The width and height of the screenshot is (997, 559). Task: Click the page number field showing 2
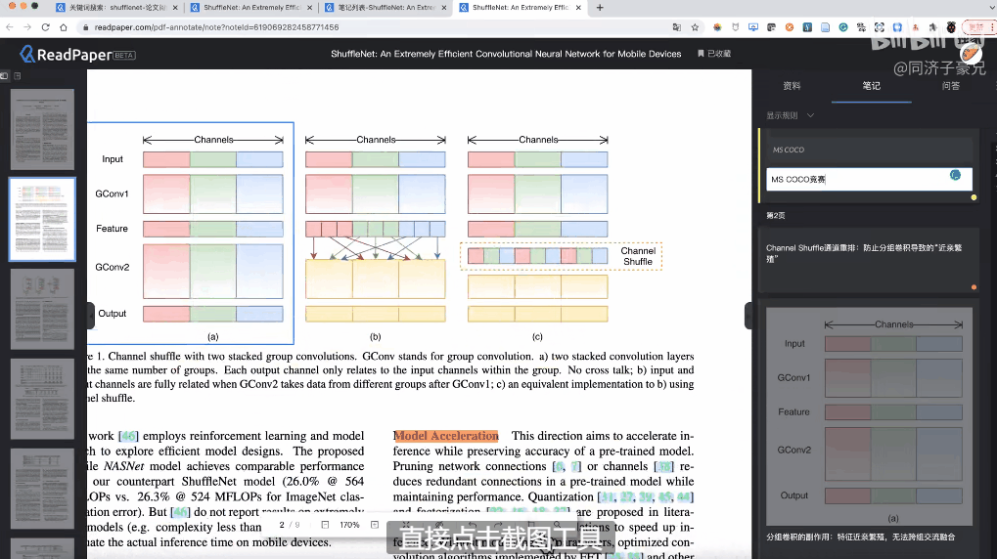[x=282, y=525]
